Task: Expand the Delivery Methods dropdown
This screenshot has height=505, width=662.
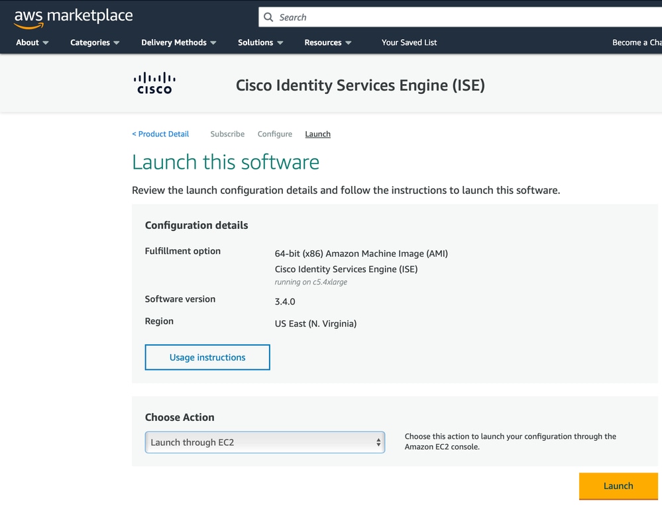Action: [x=178, y=42]
